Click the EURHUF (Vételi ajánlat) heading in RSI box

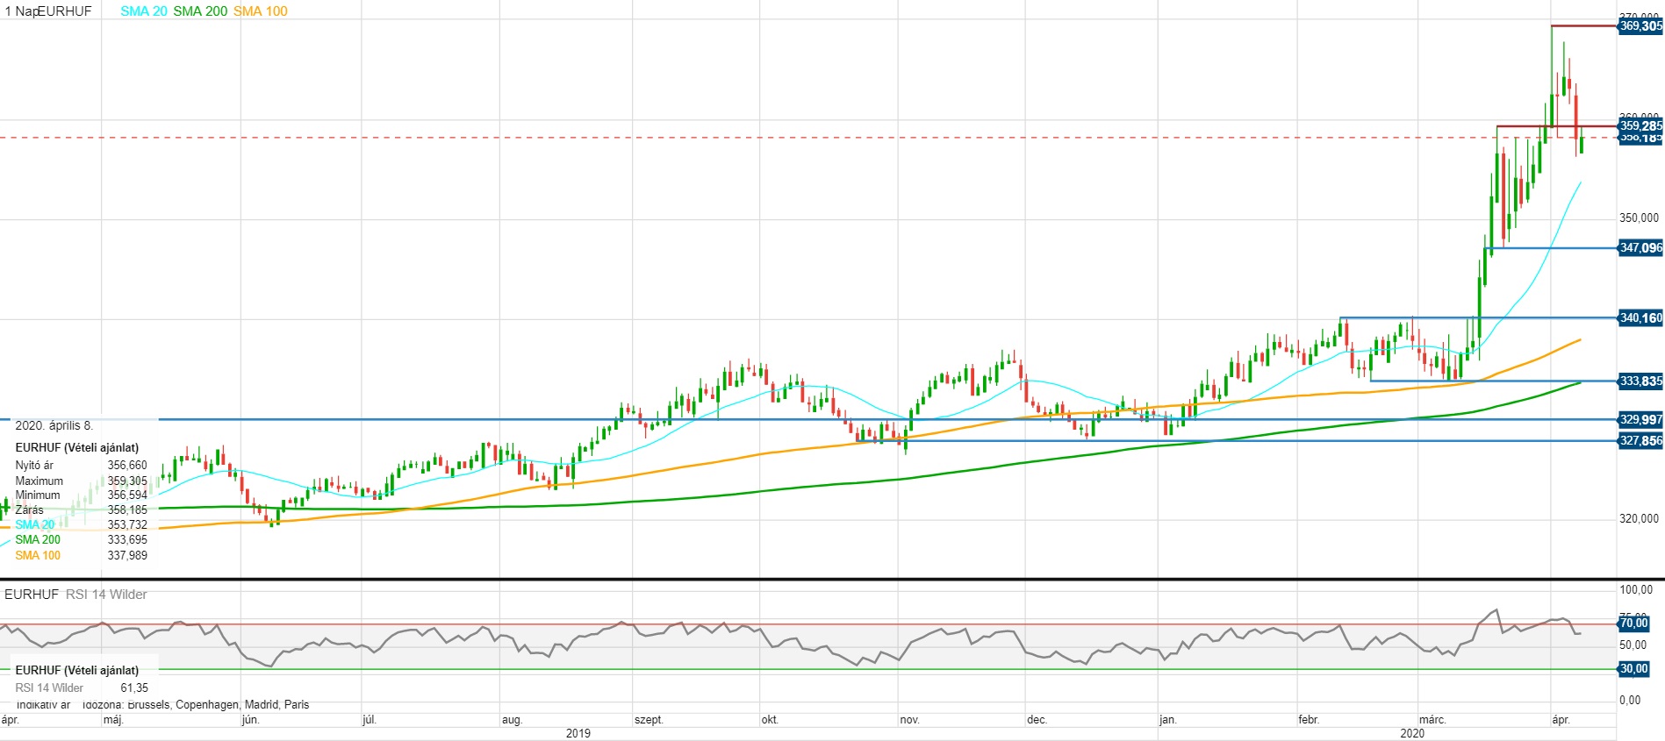pos(77,671)
